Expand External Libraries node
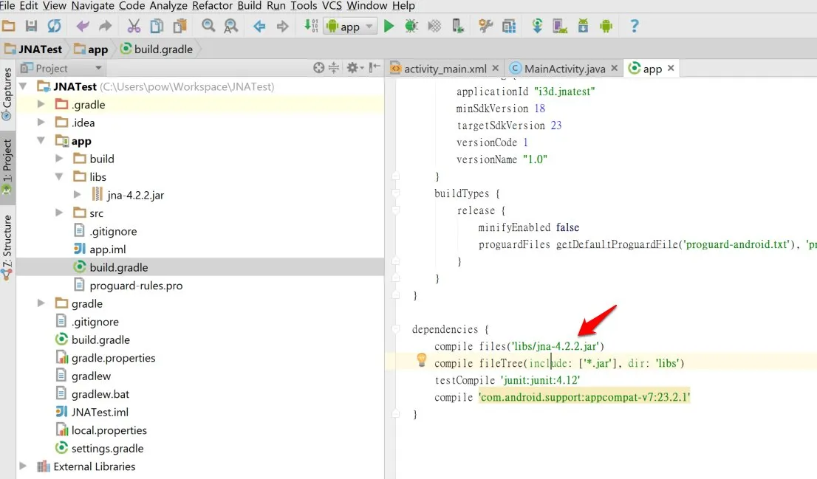This screenshot has width=817, height=479. 24,466
